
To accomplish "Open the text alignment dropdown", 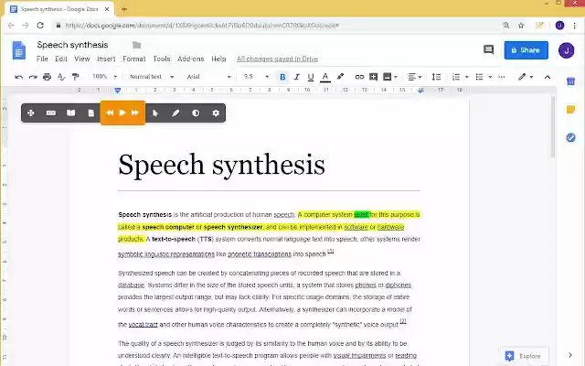I will pos(414,77).
